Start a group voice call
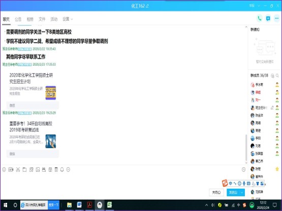Viewport: 282px width, 211px height. [x=260, y=18]
